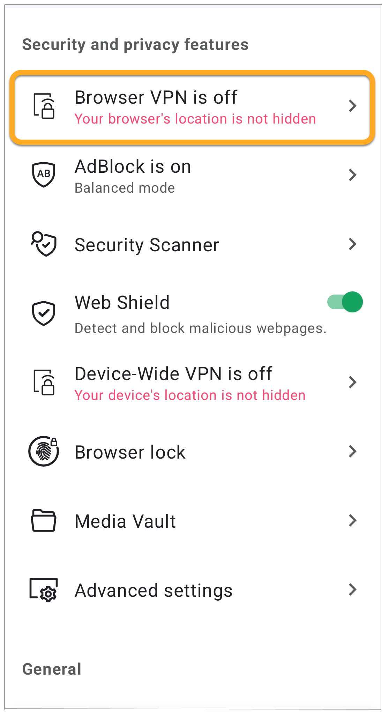Open Security Scanner via its chevron
388x713 pixels.
(352, 244)
